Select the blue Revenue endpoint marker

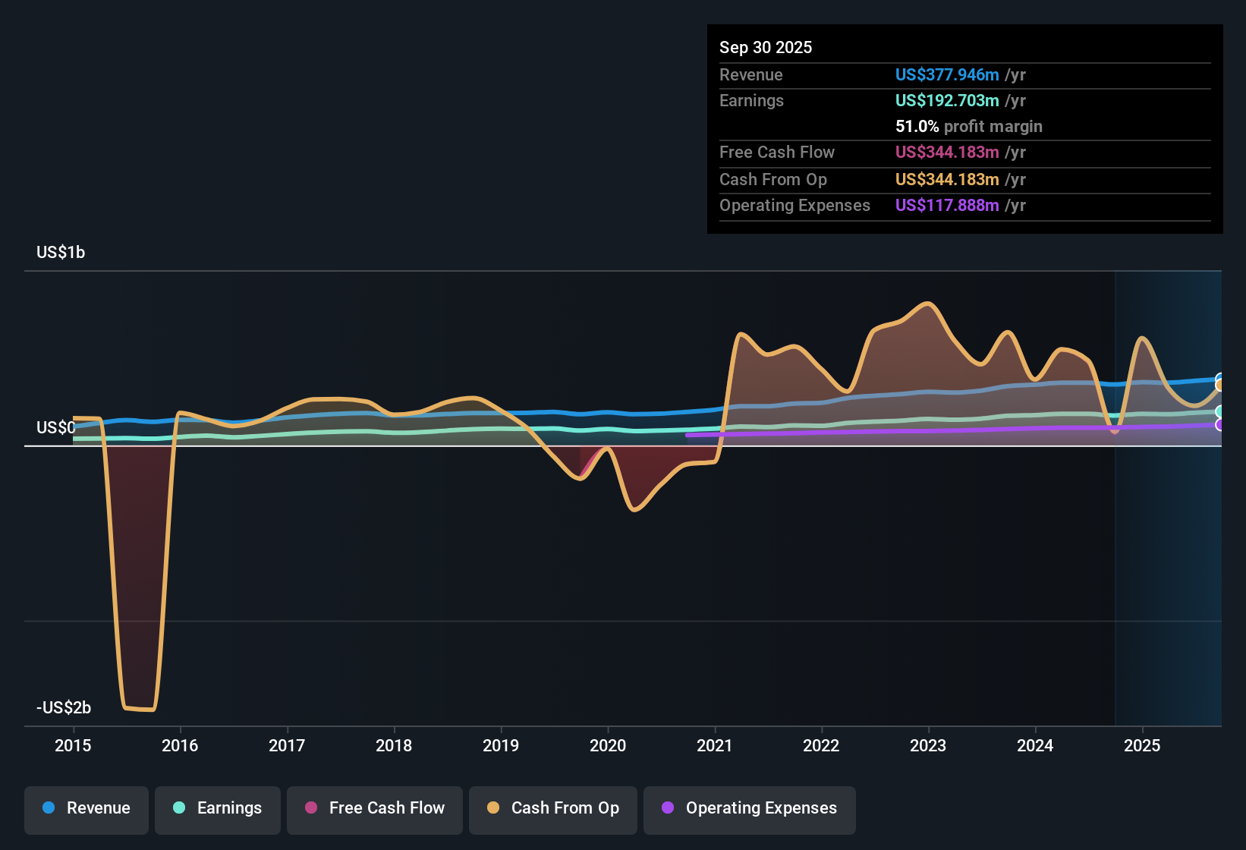[1219, 378]
